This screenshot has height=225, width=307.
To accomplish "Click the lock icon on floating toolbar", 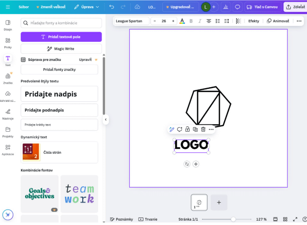I will pos(187,129).
